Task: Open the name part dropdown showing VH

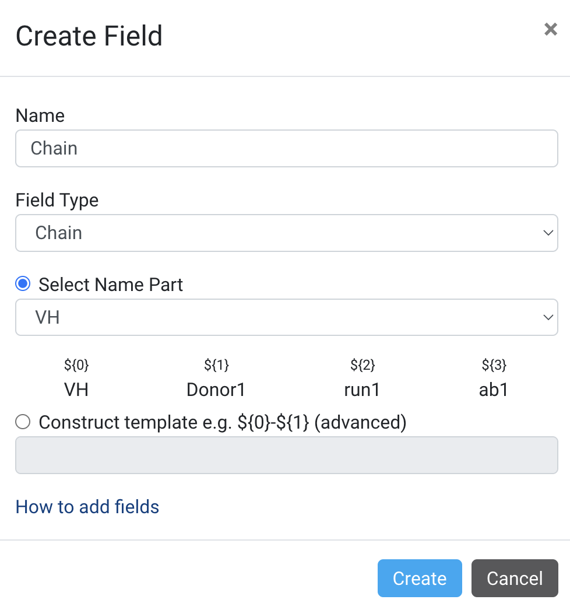Action: 287,317
